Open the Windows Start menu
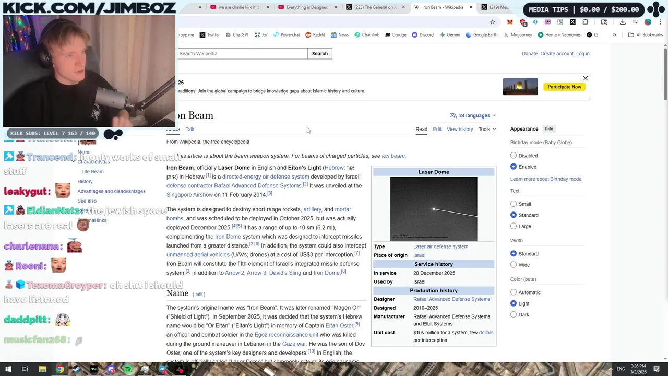The width and height of the screenshot is (668, 376). point(8,369)
